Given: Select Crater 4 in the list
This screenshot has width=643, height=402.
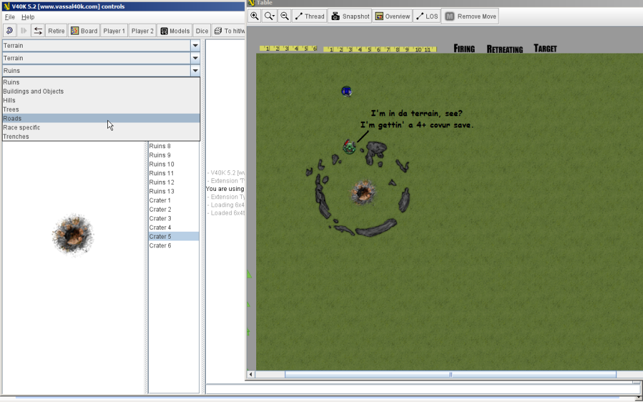Looking at the screenshot, I should click(x=173, y=227).
